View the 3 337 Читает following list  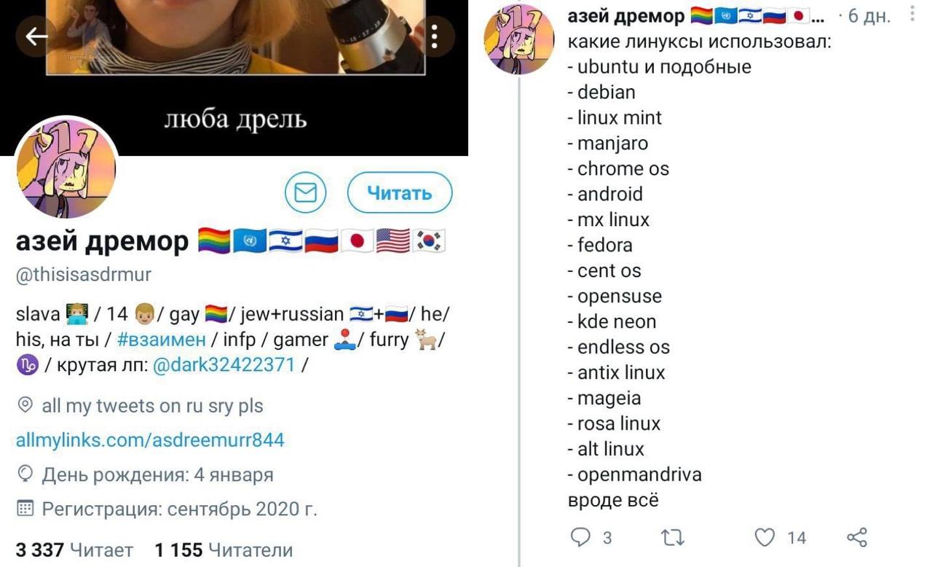pos(74,550)
